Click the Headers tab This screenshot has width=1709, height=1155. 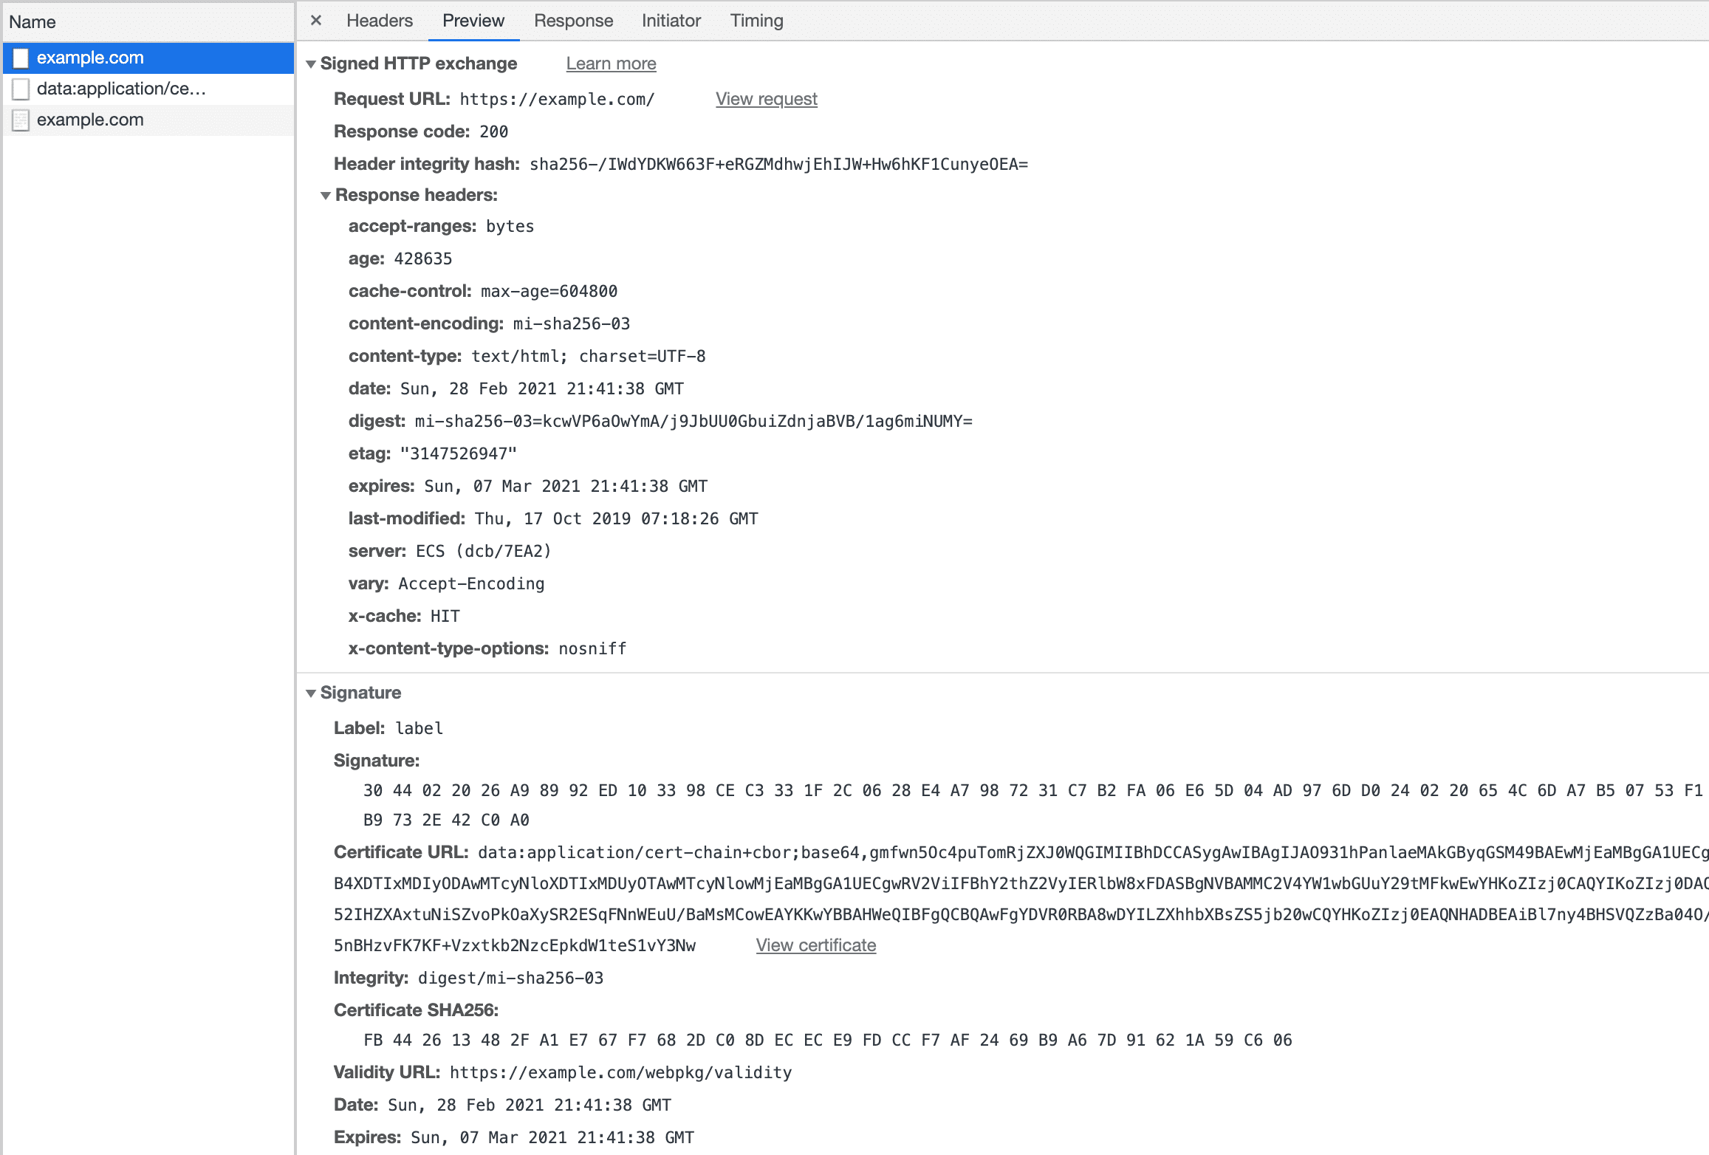pos(379,21)
